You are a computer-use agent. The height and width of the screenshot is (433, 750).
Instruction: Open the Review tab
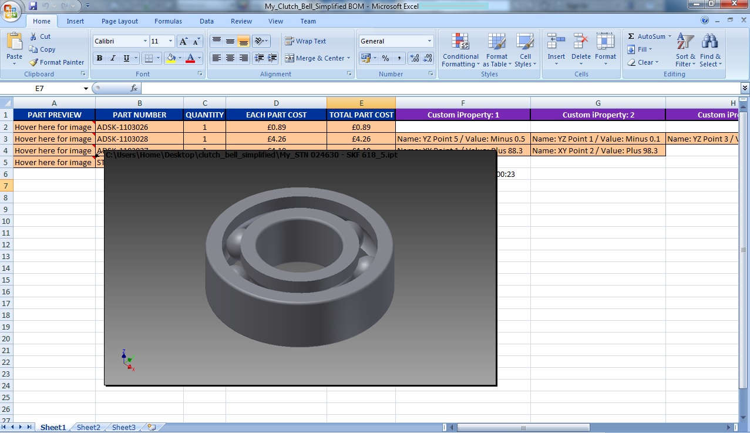coord(241,21)
